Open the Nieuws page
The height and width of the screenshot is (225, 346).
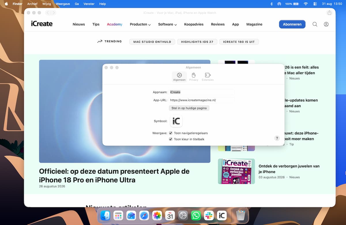(79, 24)
